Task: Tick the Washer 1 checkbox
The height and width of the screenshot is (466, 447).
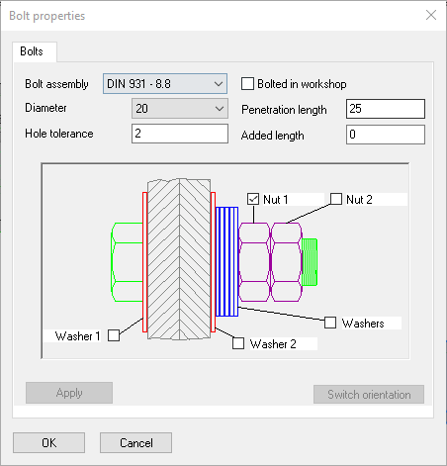Action: click(114, 335)
